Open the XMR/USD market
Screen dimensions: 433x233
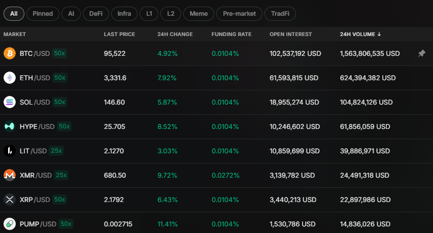(216, 175)
